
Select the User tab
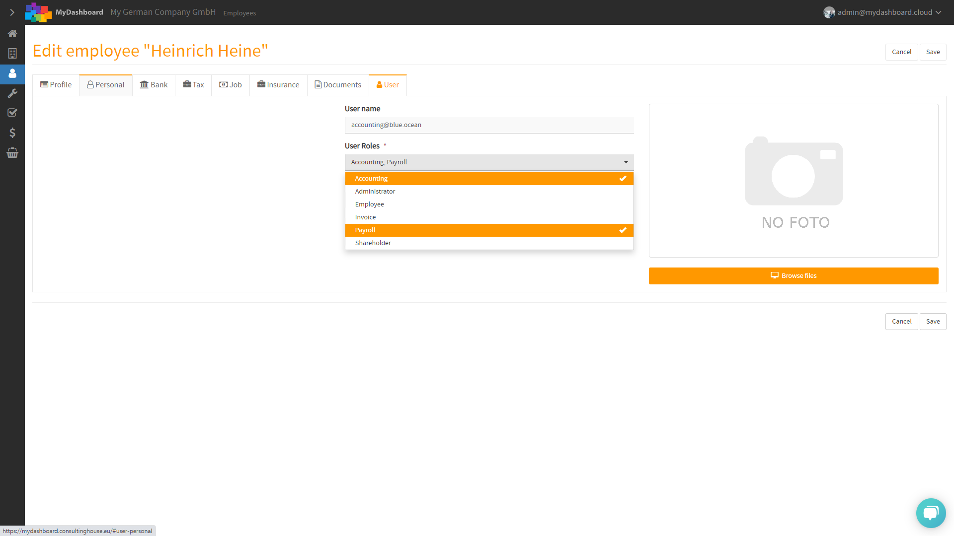[x=388, y=85]
